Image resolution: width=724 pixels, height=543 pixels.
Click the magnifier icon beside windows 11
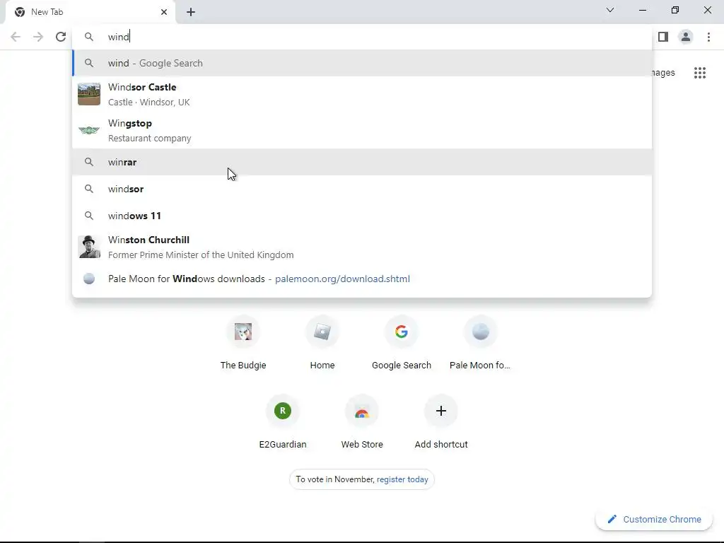point(89,216)
